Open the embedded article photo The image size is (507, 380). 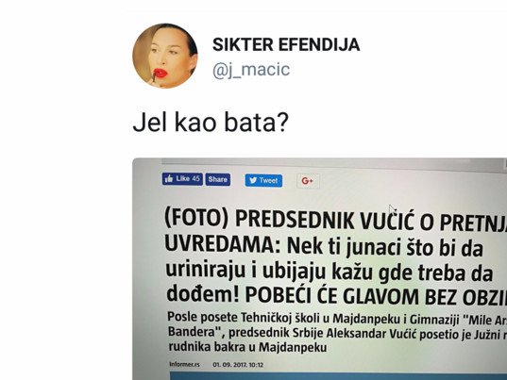(319, 269)
